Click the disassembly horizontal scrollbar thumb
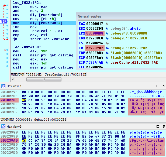The width and height of the screenshot is (166, 157). [x=44, y=79]
